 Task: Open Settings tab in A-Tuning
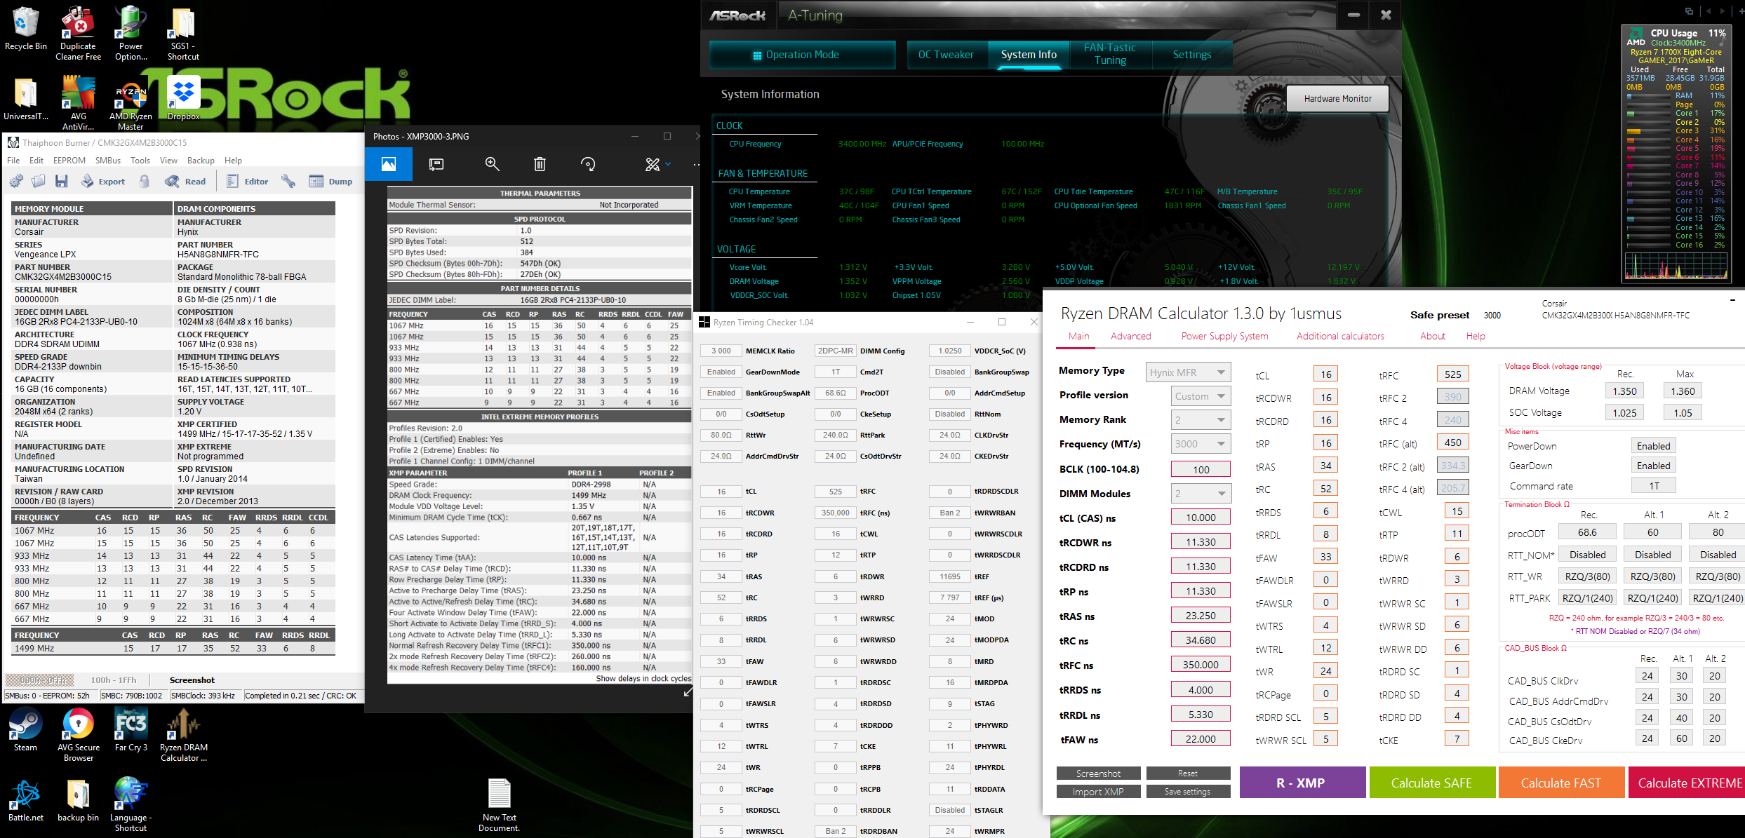1192,55
